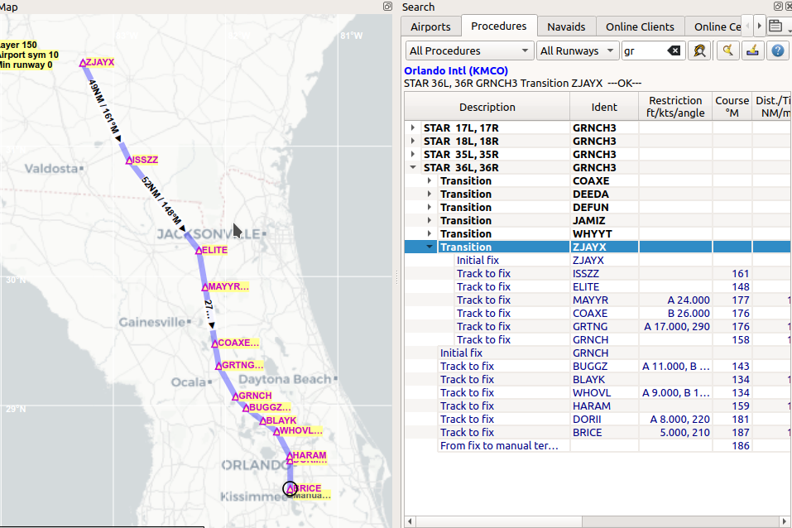
Task: Click the broom icon to reset search options
Action: [x=752, y=50]
